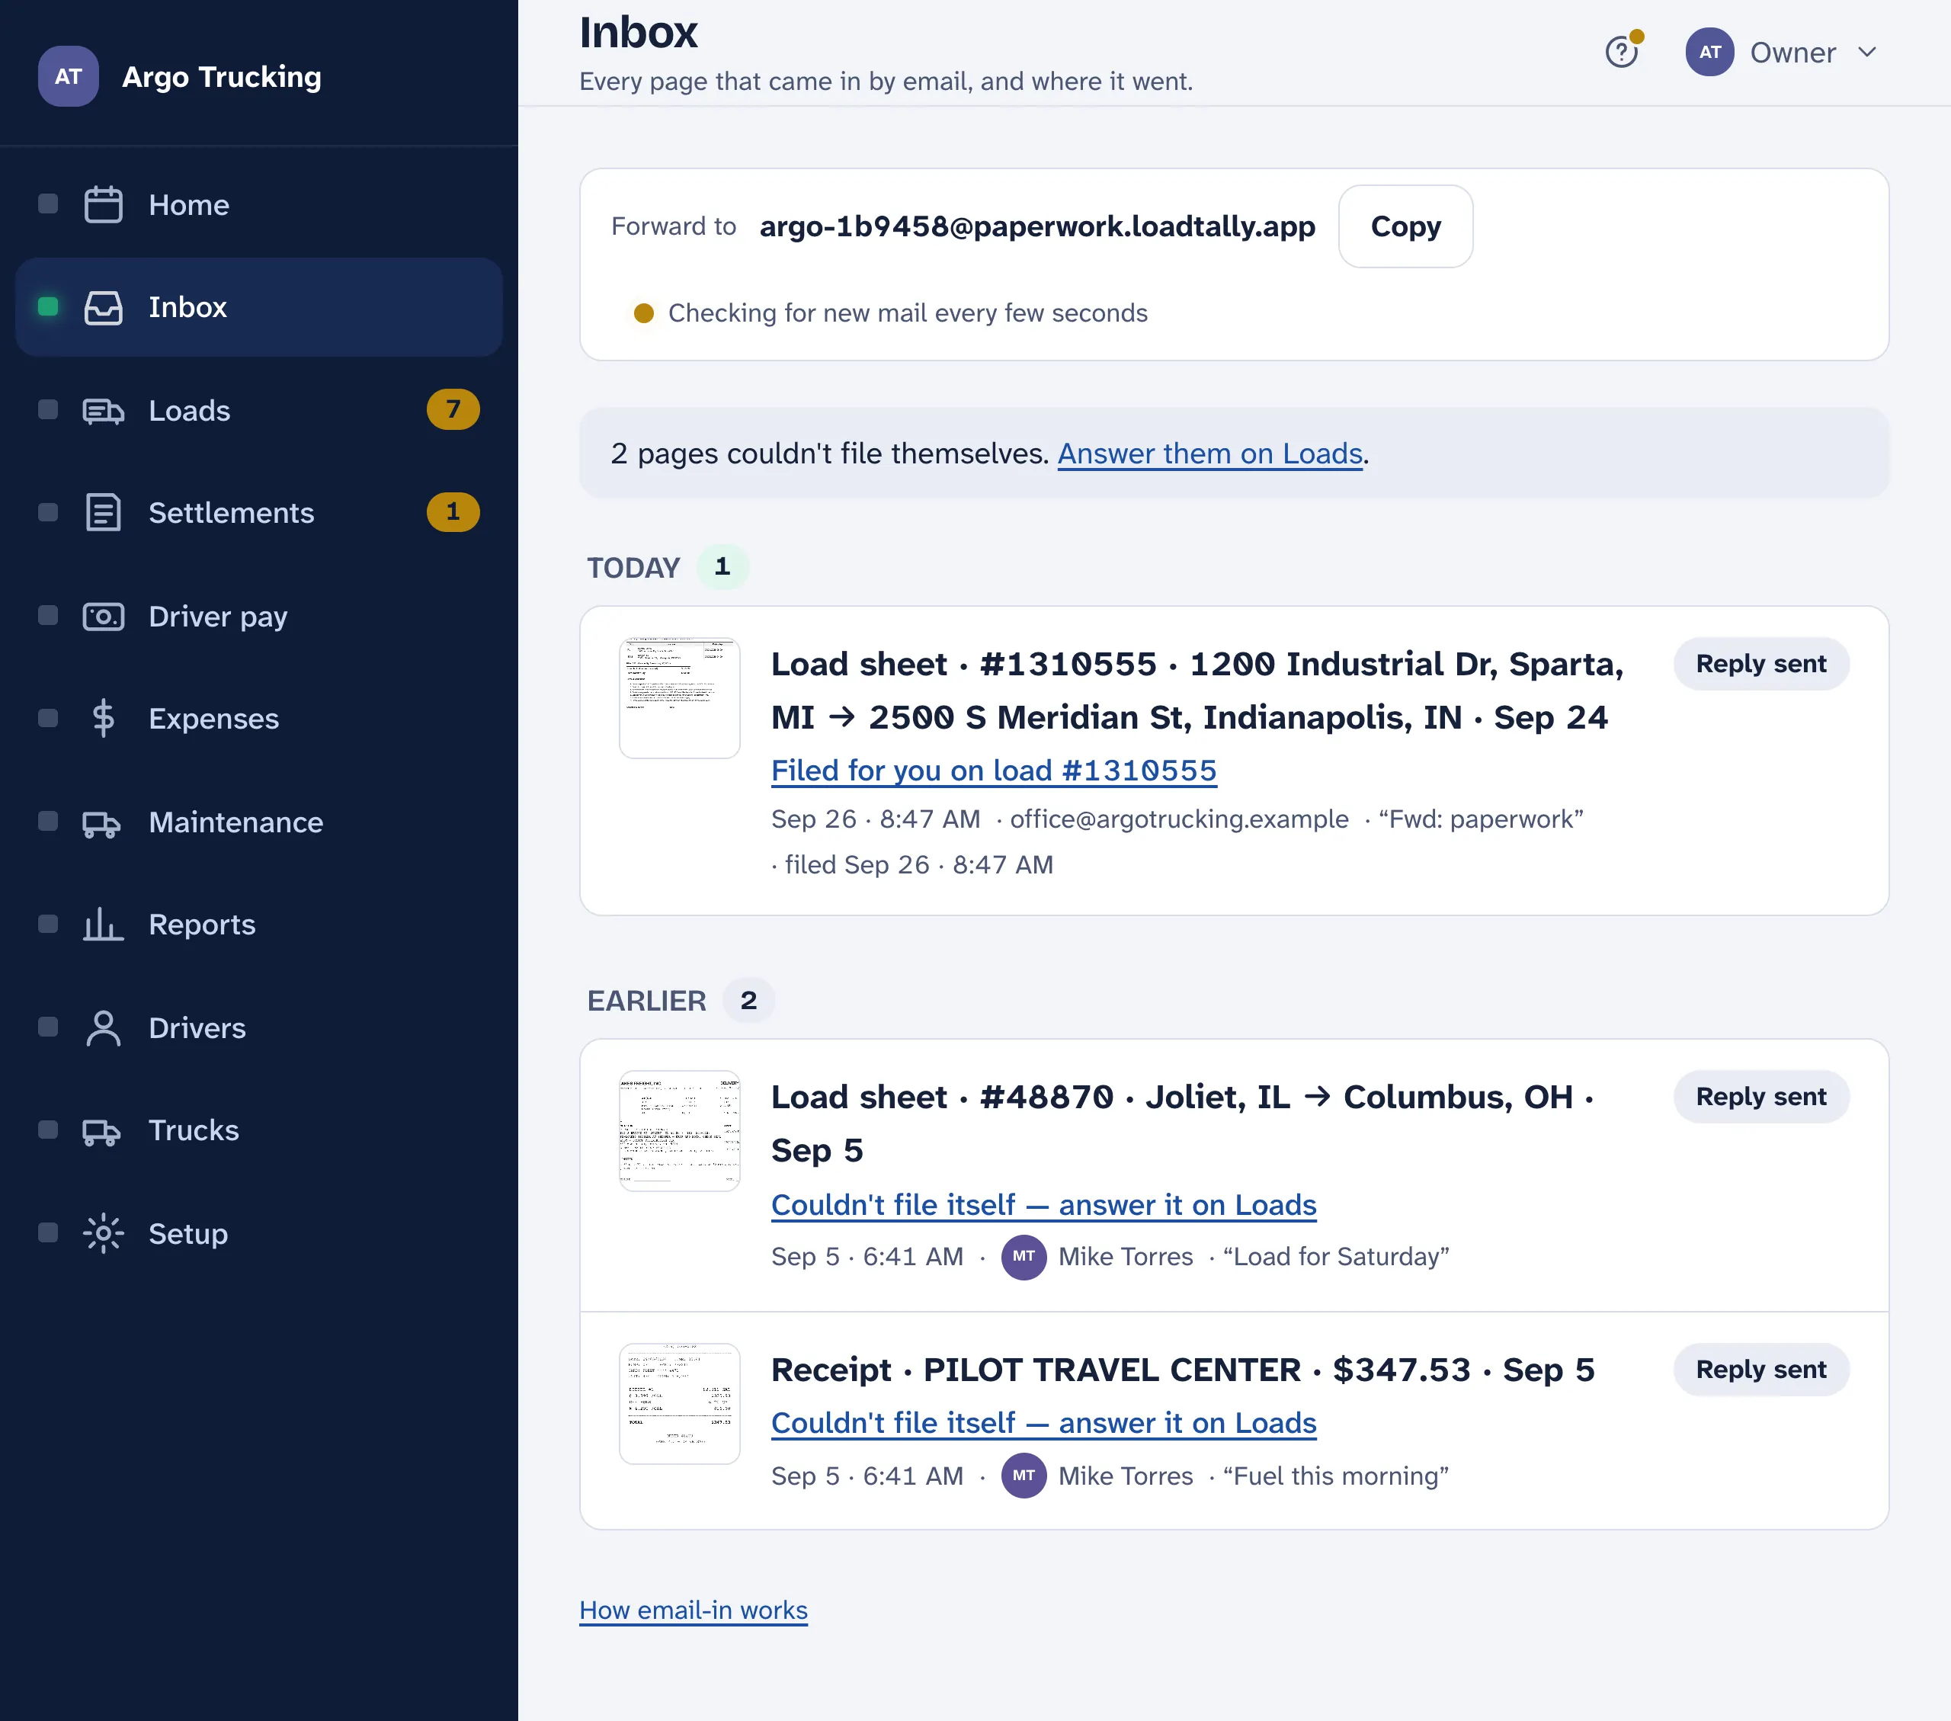Open Expenses from the sidebar

point(258,718)
